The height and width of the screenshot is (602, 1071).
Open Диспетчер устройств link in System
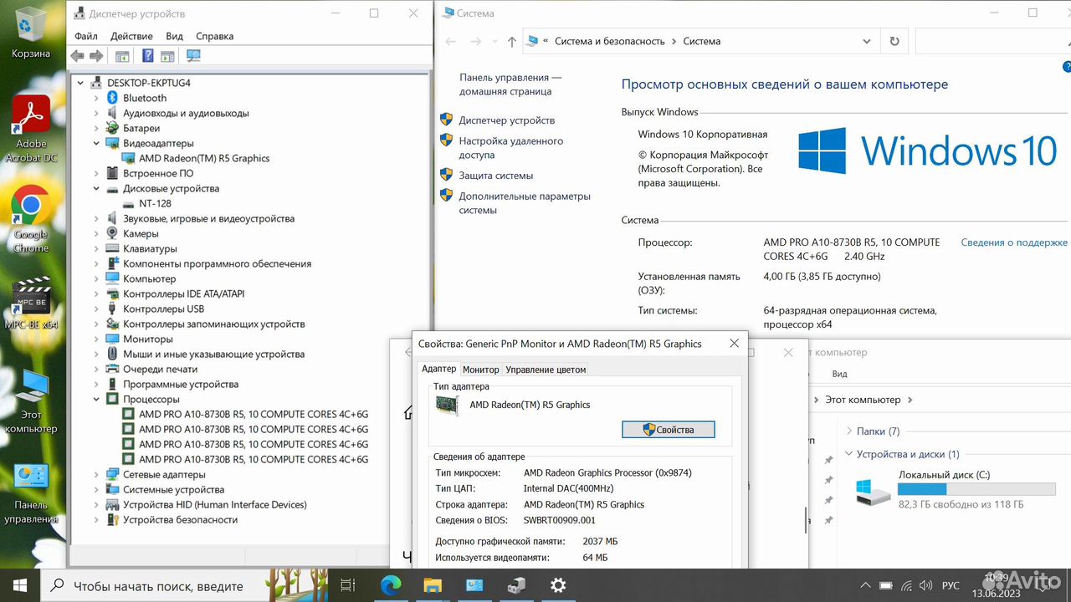tap(506, 120)
